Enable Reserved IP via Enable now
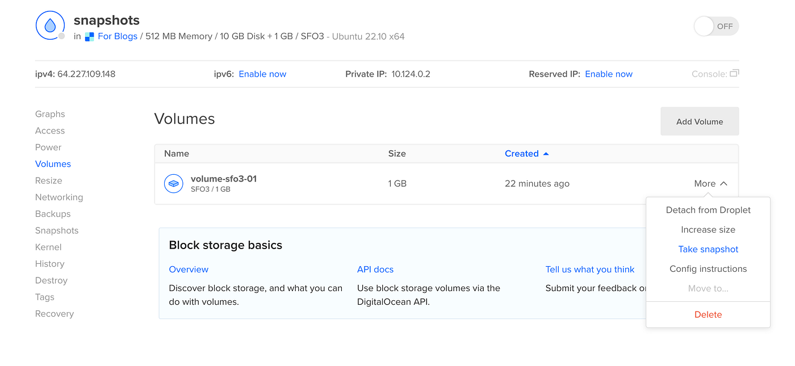Viewport: 795px width, 366px height. 609,74
